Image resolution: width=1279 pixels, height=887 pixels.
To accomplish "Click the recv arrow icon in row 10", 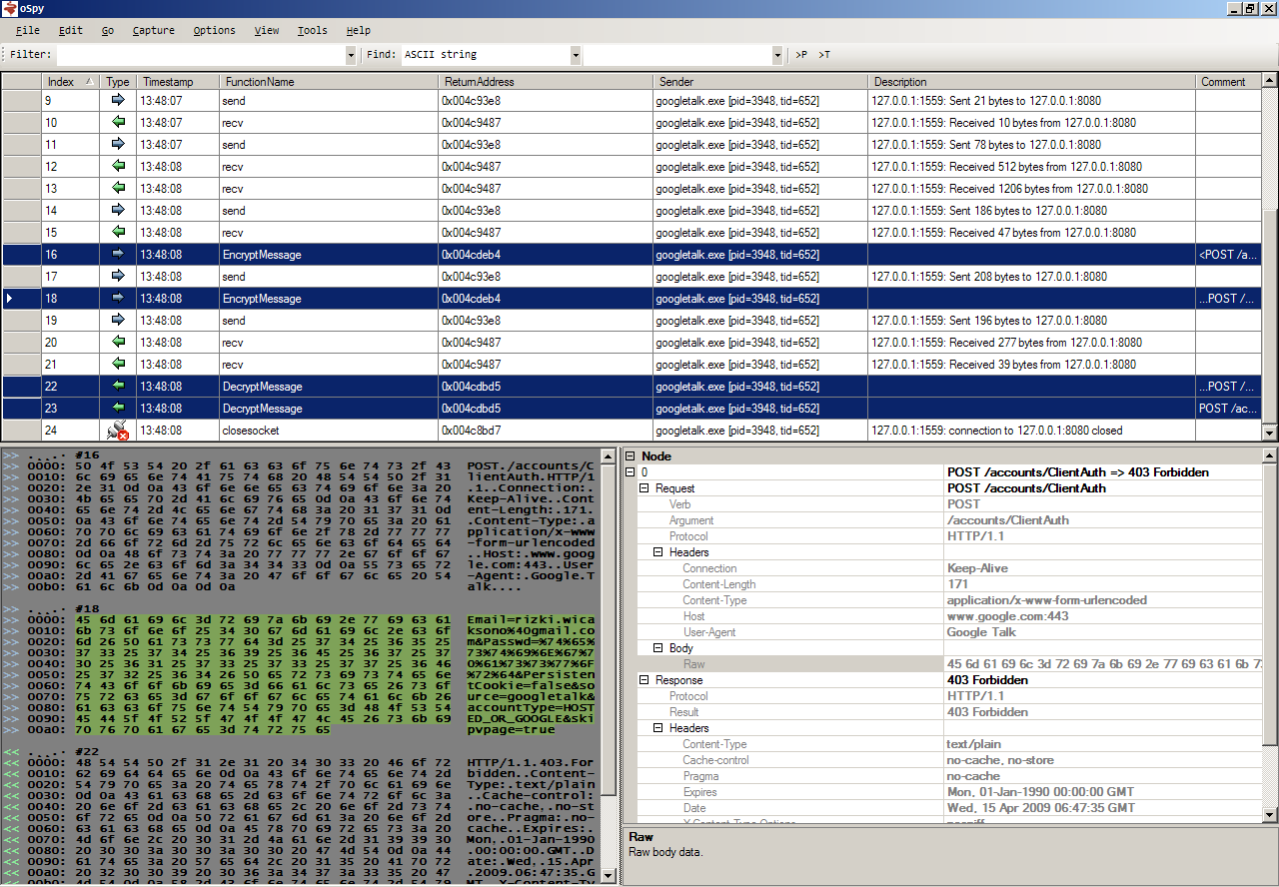I will click(118, 123).
